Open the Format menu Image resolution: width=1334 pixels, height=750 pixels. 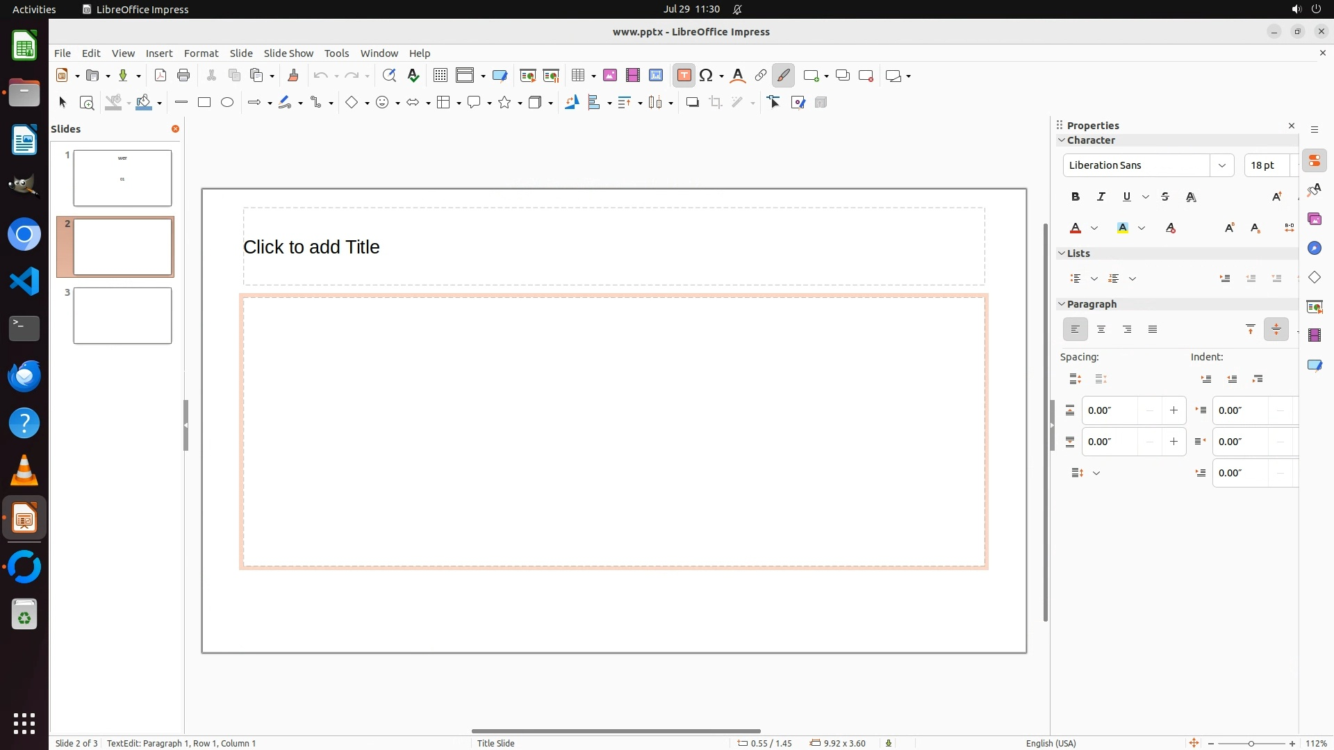point(201,53)
